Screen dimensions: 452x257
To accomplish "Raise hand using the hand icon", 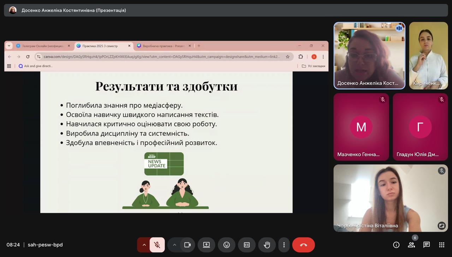I will 267,245.
